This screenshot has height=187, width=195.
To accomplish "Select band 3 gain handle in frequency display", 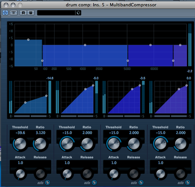I will click(x=151, y=45).
